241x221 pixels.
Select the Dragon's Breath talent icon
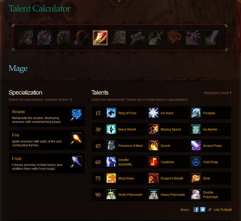153,178
